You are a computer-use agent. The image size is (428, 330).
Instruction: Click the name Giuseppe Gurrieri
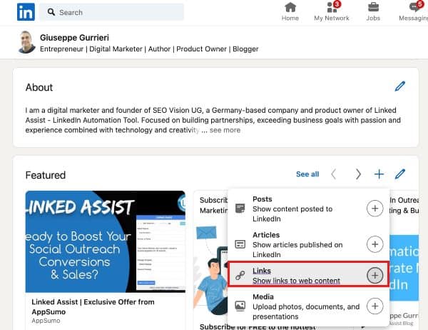click(74, 37)
